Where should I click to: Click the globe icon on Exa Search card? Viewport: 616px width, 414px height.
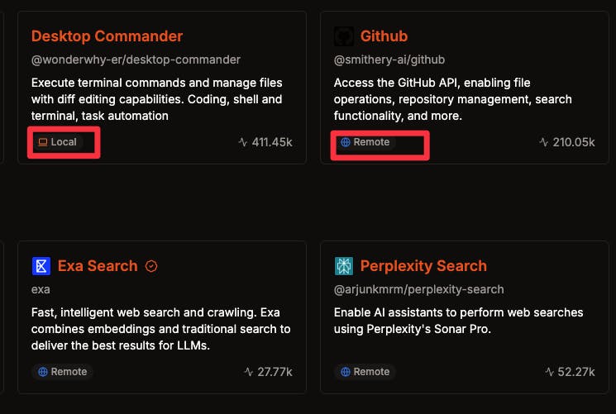click(x=43, y=372)
